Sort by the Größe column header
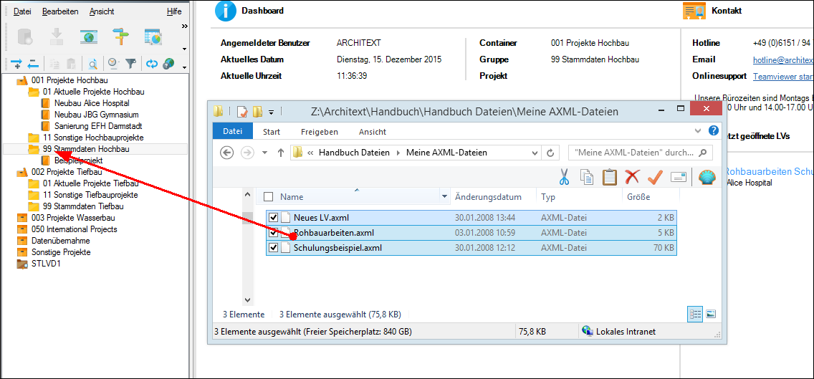The width and height of the screenshot is (814, 379). [x=638, y=197]
